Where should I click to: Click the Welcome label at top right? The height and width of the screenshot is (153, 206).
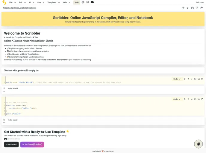click(x=199, y=2)
